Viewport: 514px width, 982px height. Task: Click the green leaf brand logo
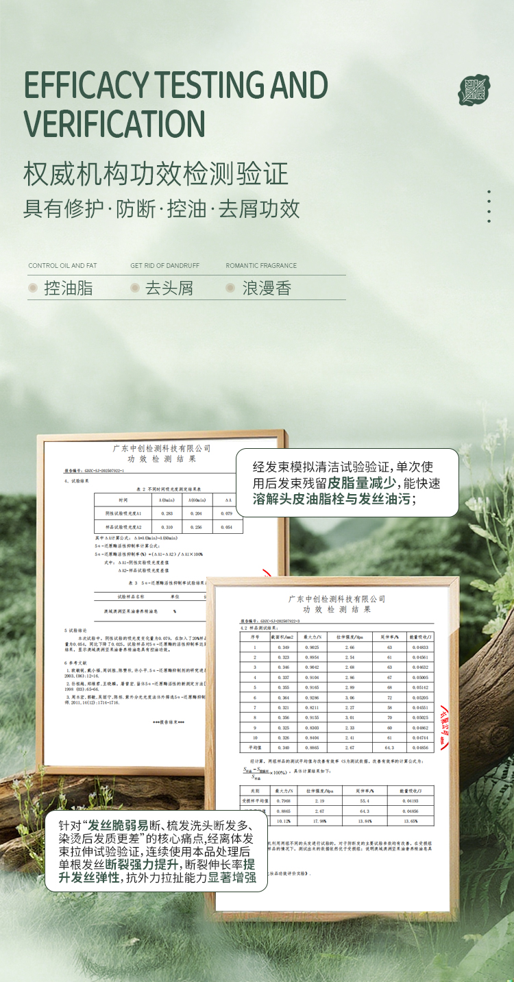[475, 90]
